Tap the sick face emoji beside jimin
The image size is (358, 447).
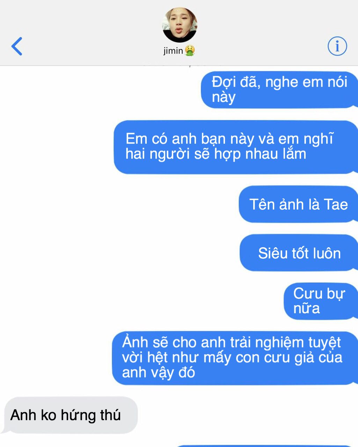tap(190, 51)
